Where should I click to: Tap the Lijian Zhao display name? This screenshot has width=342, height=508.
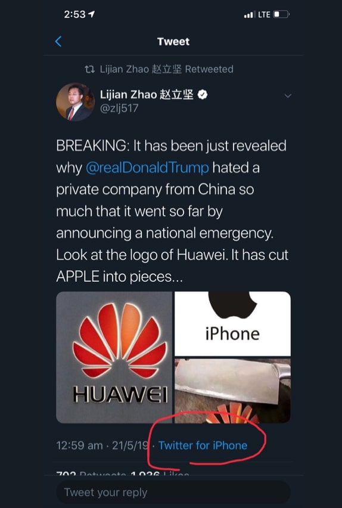pyautogui.click(x=147, y=95)
